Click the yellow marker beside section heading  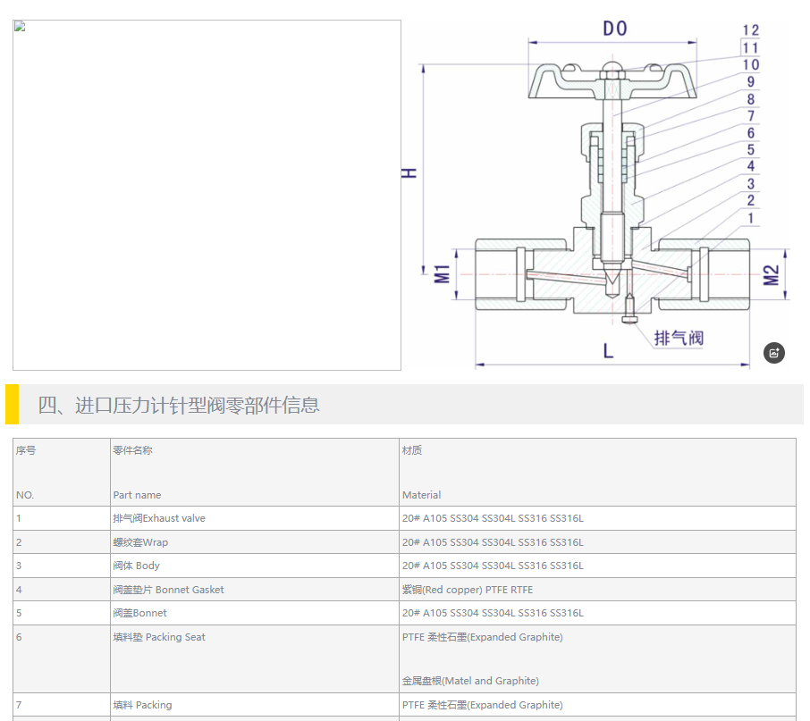click(12, 405)
